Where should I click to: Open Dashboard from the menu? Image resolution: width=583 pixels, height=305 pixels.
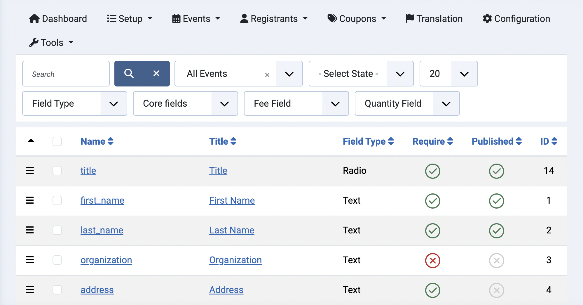58,19
